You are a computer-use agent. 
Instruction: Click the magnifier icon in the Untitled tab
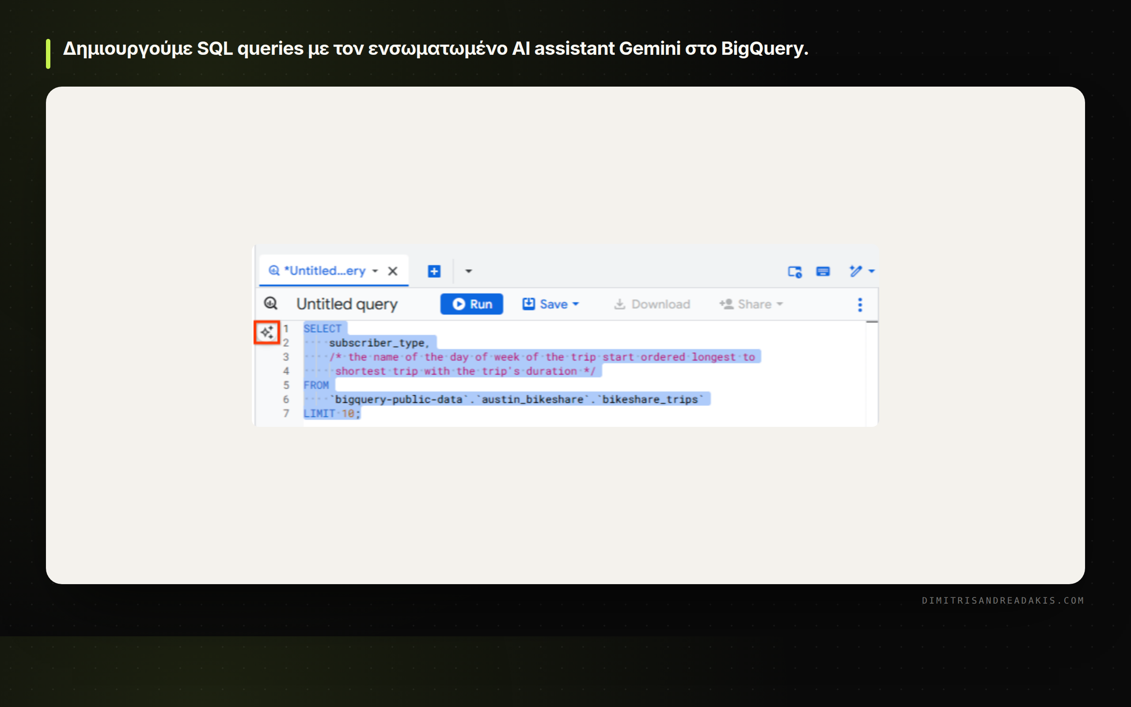(274, 271)
